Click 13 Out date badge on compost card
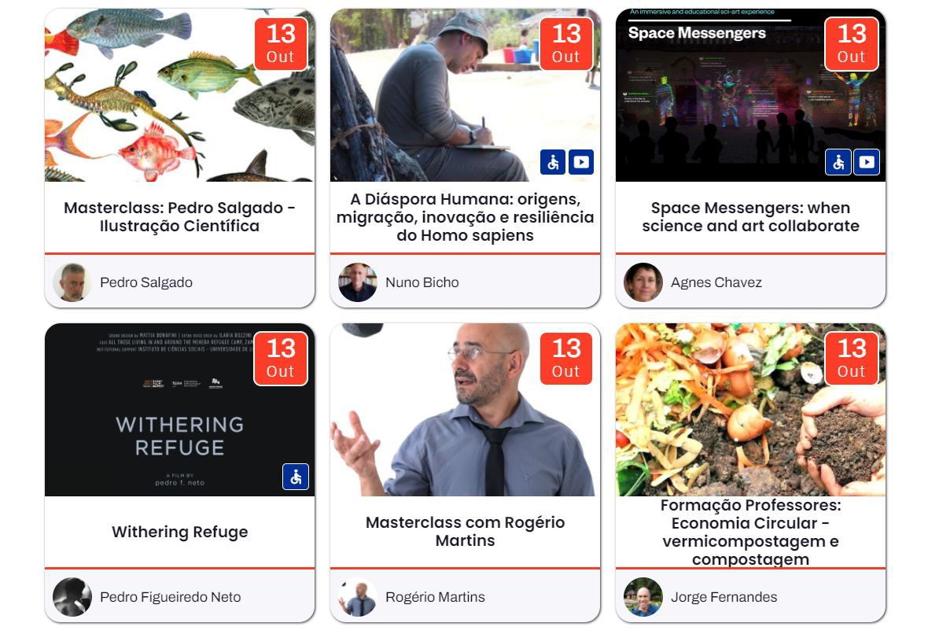The width and height of the screenshot is (928, 634). (x=852, y=358)
